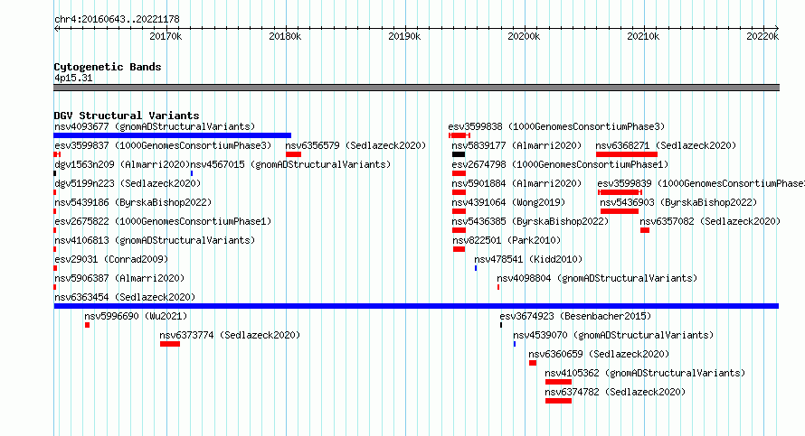Open esv3674923 Besenbacher2015 variant label

coord(575,316)
